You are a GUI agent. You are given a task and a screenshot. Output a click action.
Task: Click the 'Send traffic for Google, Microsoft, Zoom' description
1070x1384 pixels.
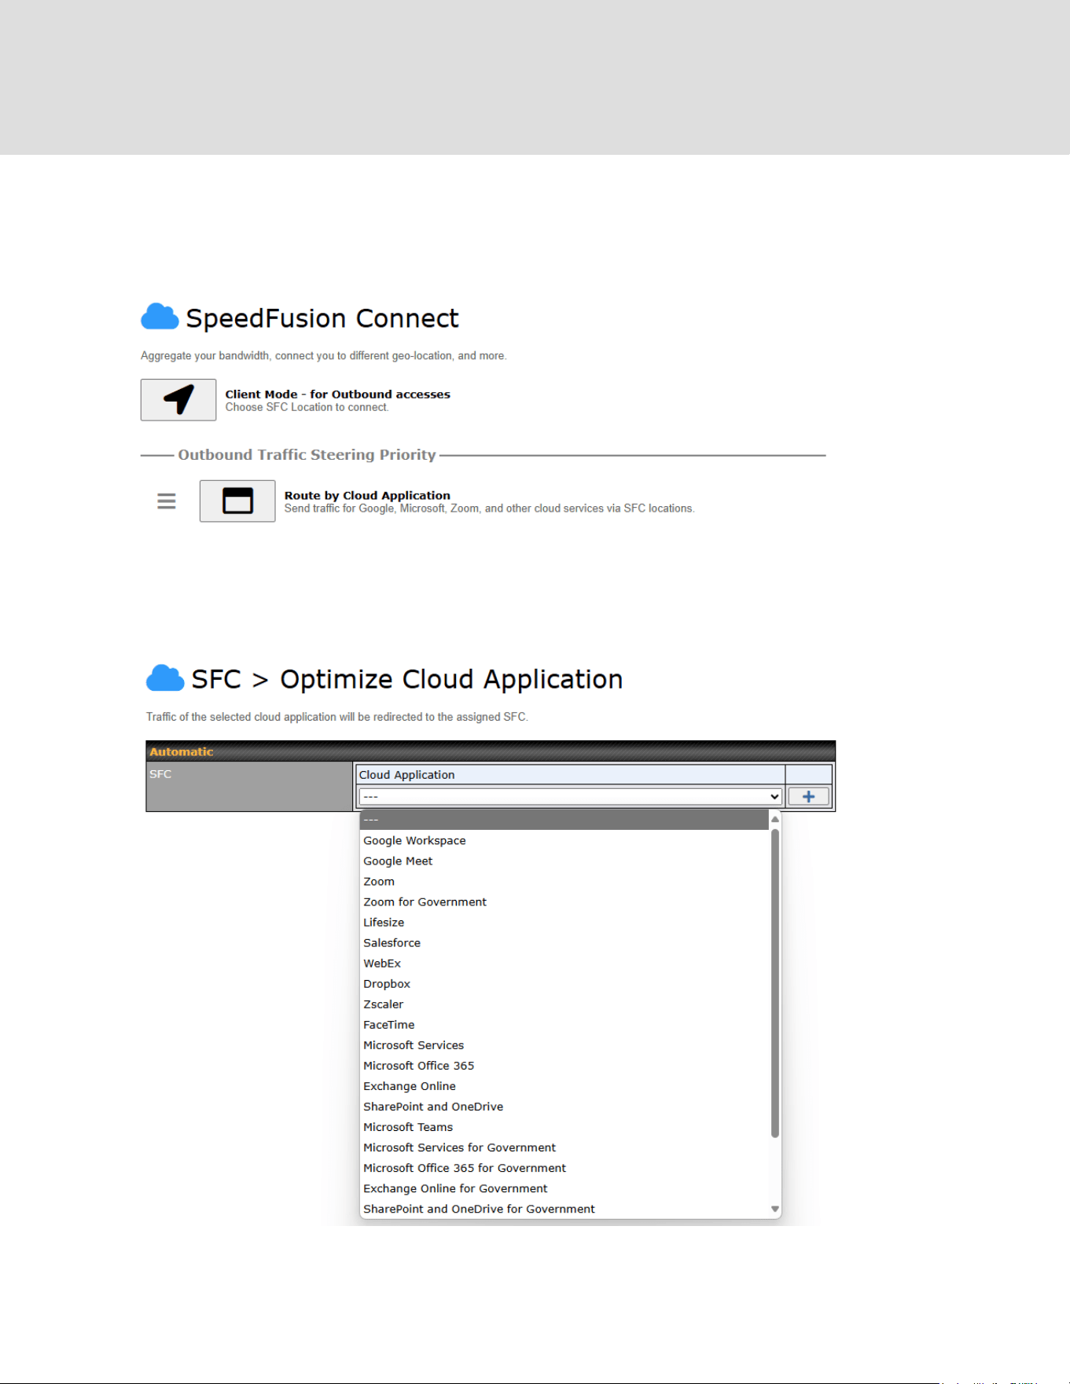tap(490, 508)
